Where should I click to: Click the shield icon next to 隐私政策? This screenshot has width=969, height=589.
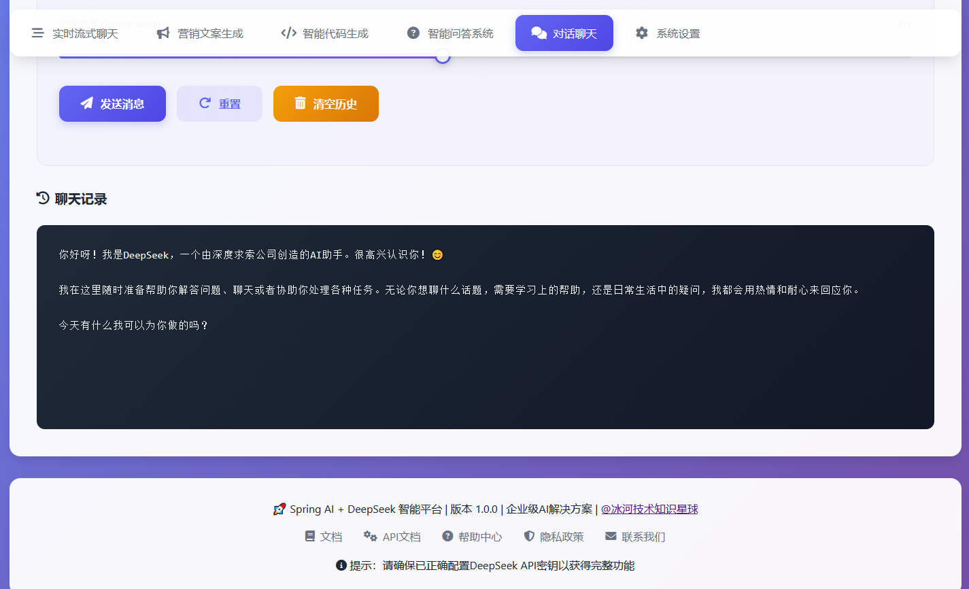click(x=529, y=537)
